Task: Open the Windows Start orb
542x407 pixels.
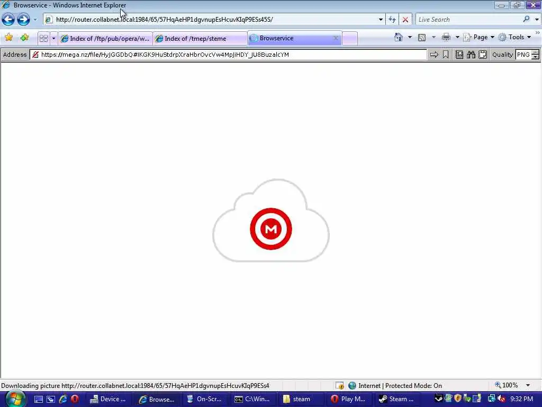Action: [x=15, y=399]
